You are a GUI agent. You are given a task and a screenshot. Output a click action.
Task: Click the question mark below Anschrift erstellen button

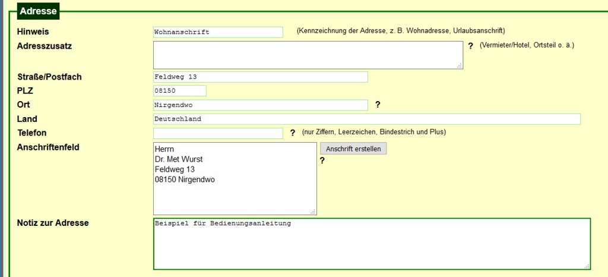tap(322, 160)
